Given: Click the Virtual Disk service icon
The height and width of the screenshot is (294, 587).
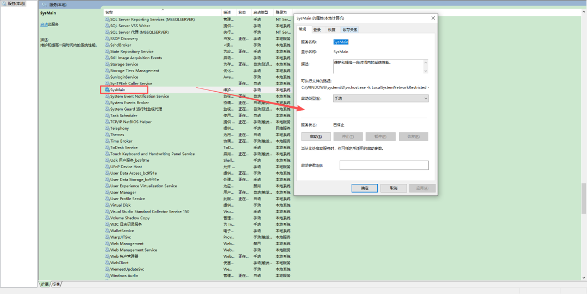Looking at the screenshot, I should [x=107, y=205].
